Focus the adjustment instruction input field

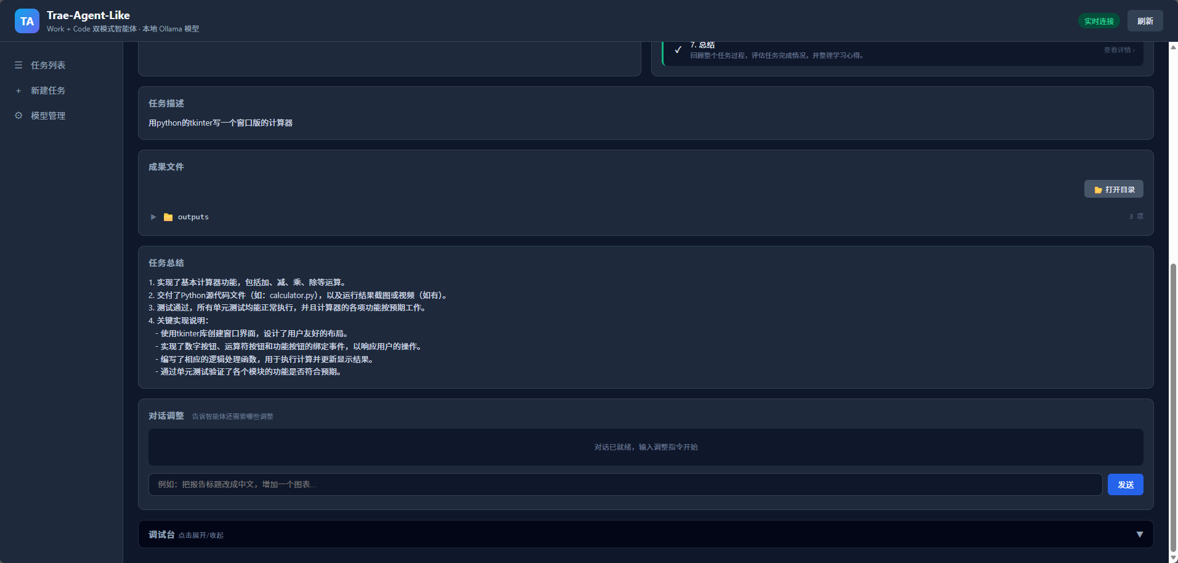point(625,484)
